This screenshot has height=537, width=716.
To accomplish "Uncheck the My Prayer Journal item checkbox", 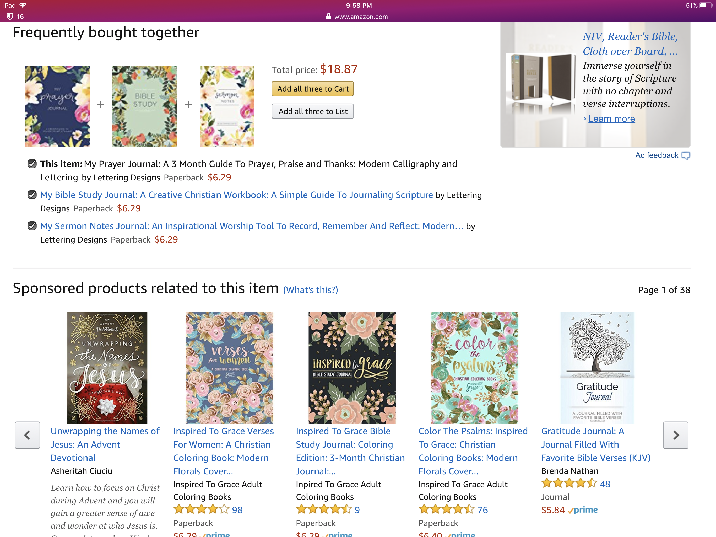I will [32, 164].
